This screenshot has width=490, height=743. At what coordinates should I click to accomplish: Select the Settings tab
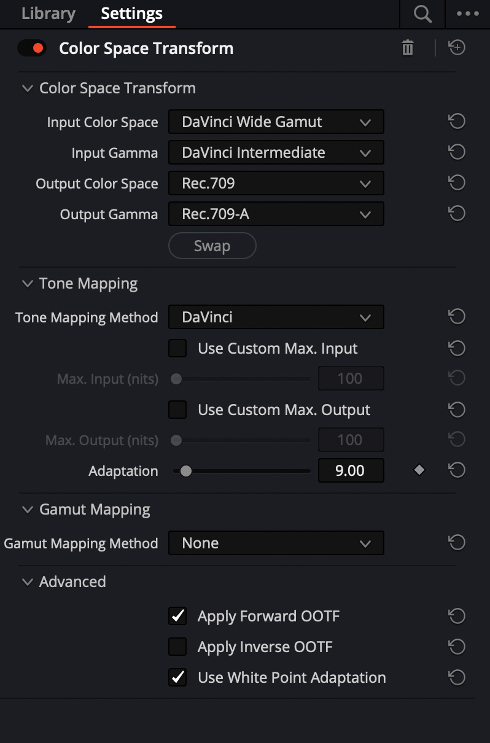(132, 14)
